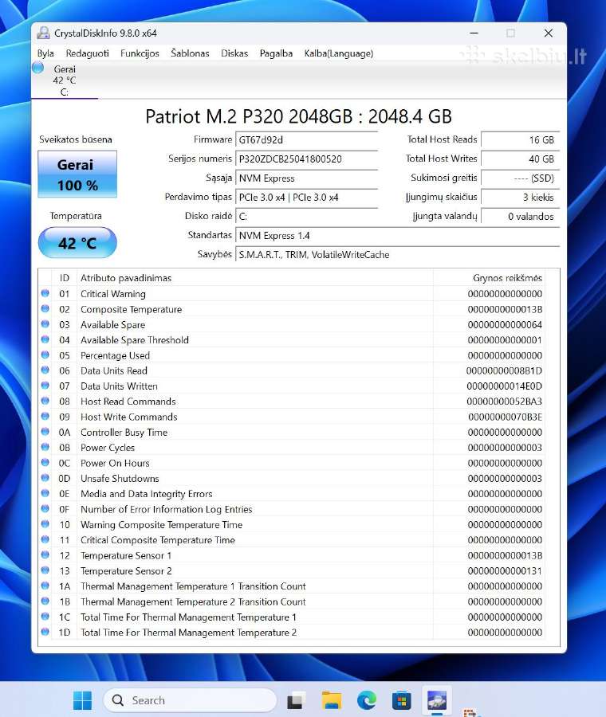The image size is (606, 717).
Task: Click the taskbar Search box
Action: click(190, 700)
